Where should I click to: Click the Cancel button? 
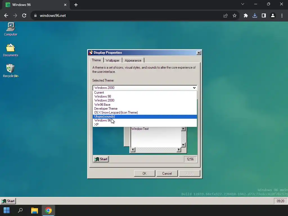coord(167,173)
